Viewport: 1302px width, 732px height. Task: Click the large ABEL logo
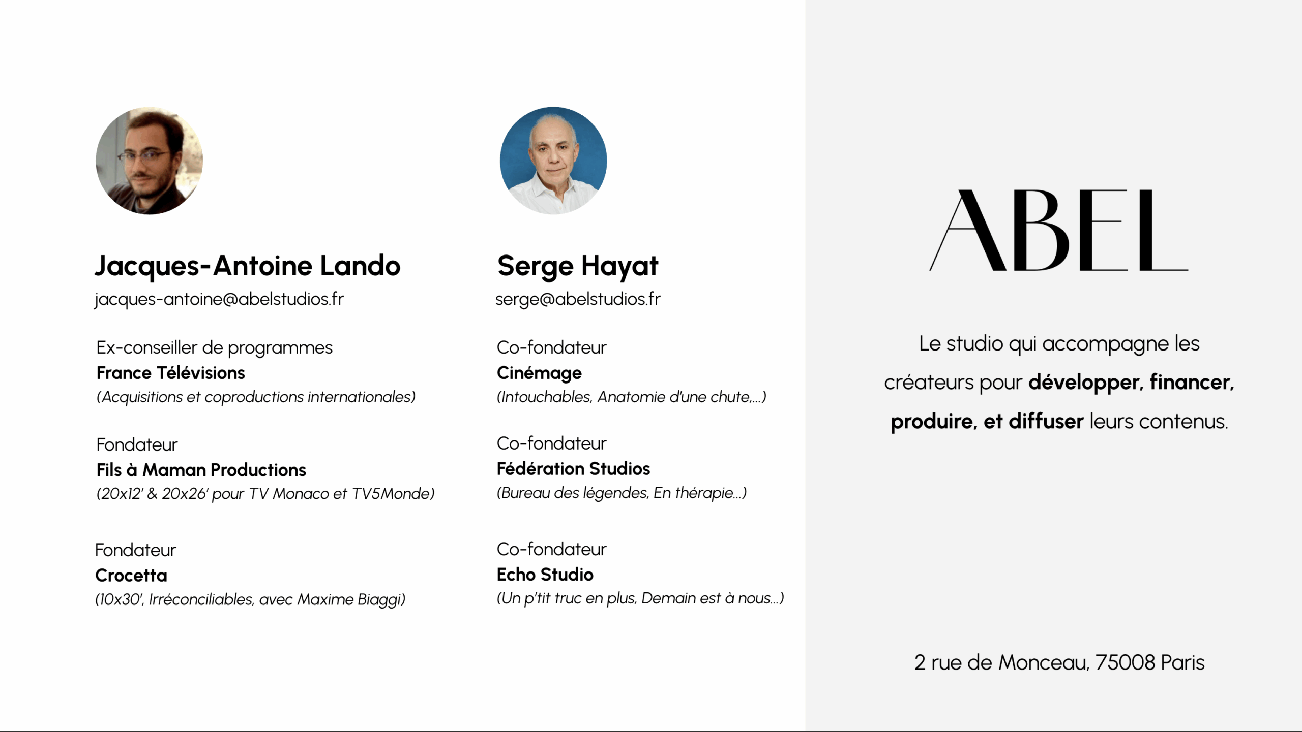(1059, 231)
